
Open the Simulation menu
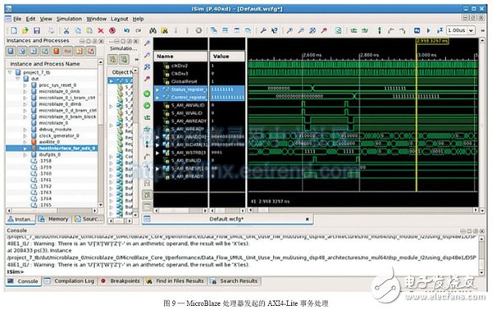69,19
